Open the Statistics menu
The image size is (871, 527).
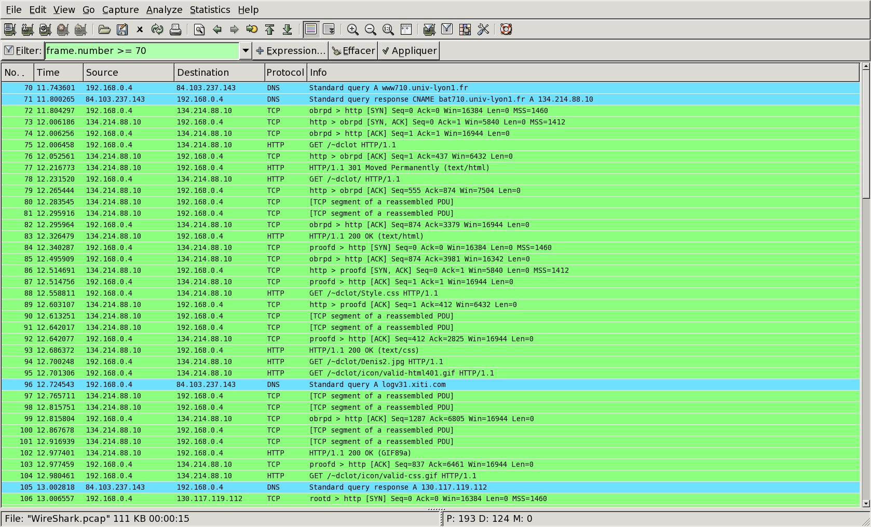pyautogui.click(x=210, y=10)
